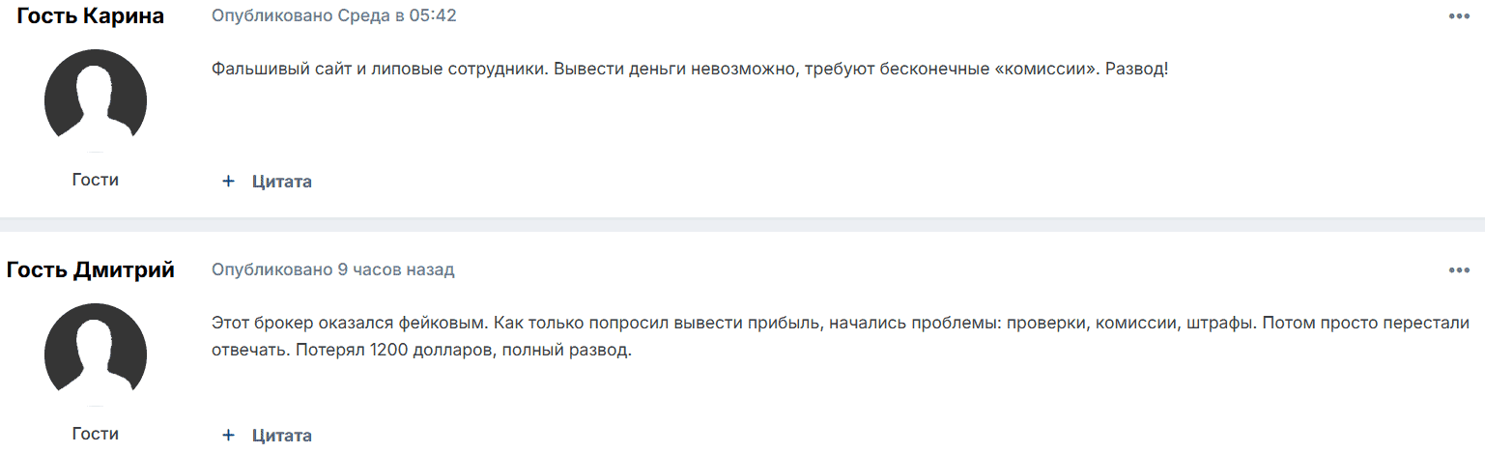Image resolution: width=1485 pixels, height=453 pixels.
Task: Click Гость Карина's avatar silhouette
Action: [x=96, y=100]
